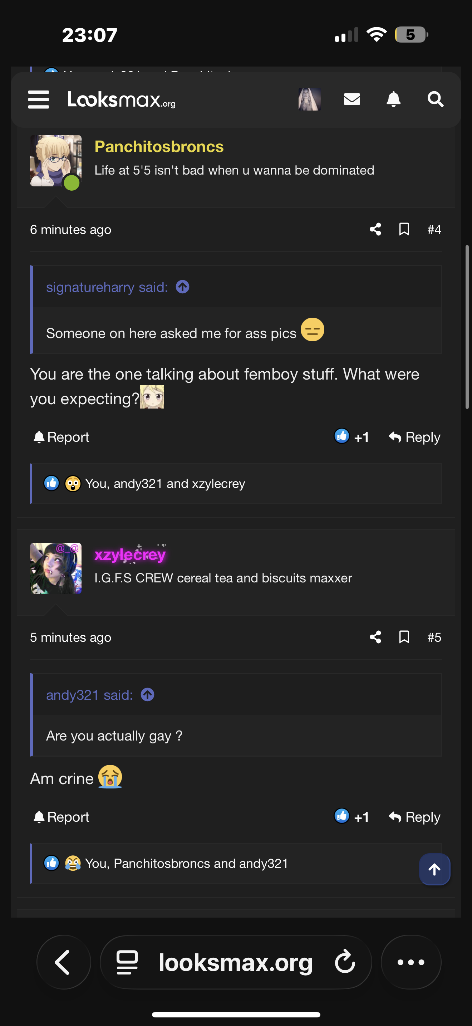This screenshot has height=1026, width=472.
Task: Open the hamburger navigation menu
Action: (39, 99)
